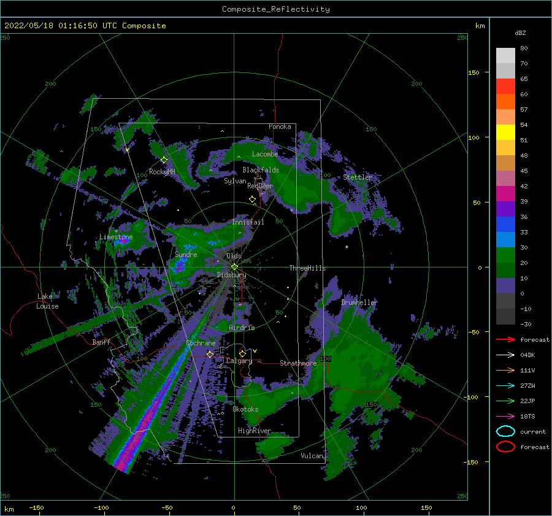Click the -150 tick on bottom axis
This screenshot has width=552, height=516.
coord(36,507)
